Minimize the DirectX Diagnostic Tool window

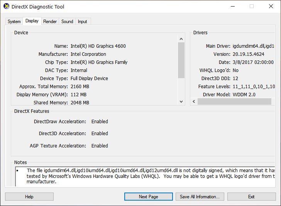tap(233, 7)
